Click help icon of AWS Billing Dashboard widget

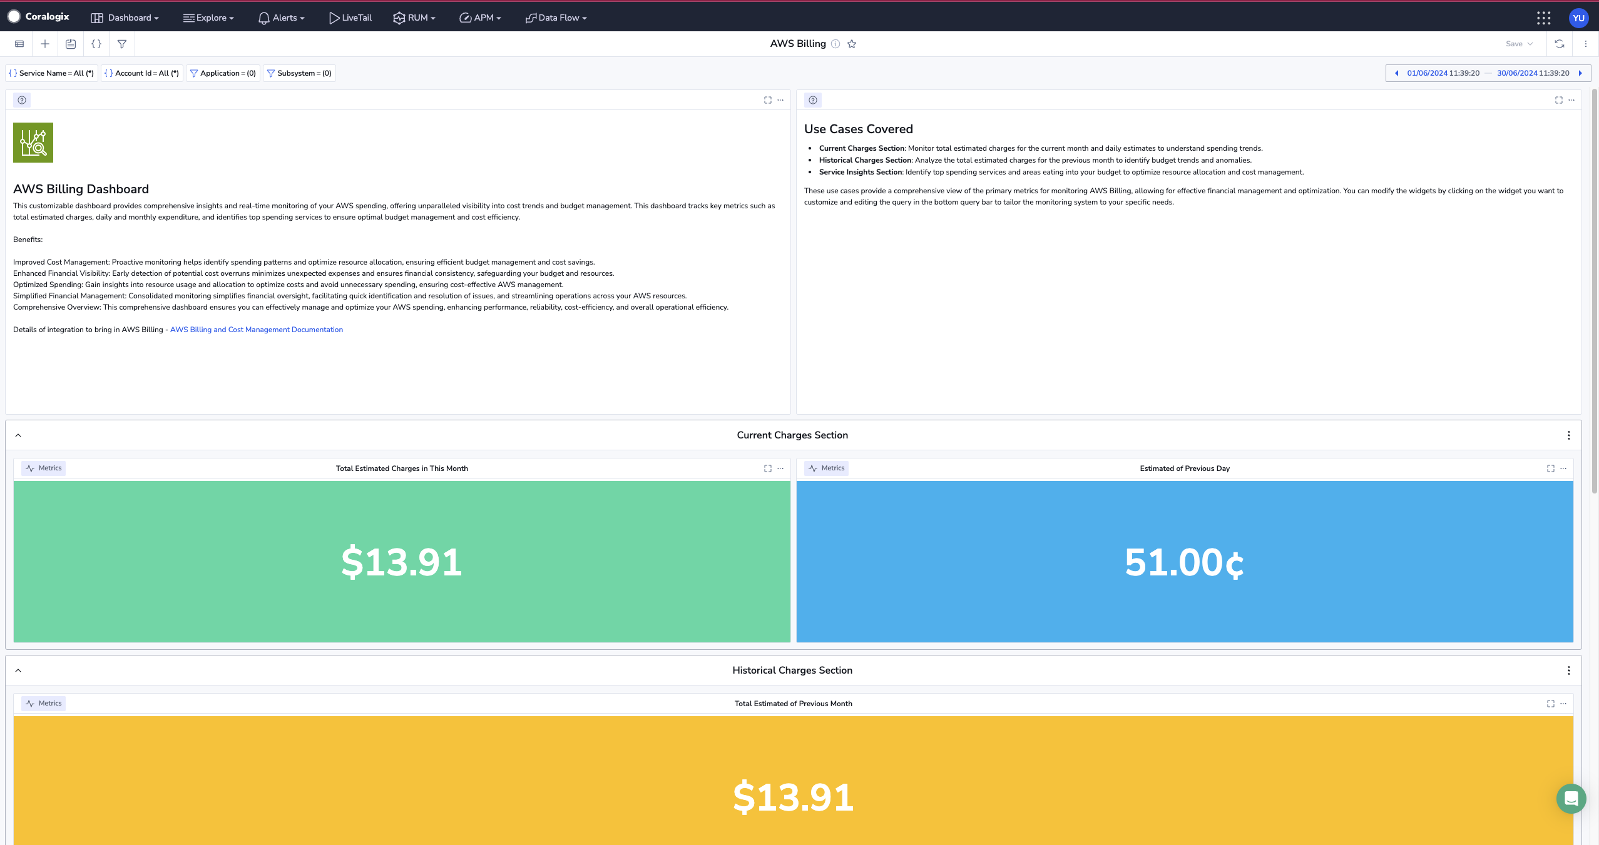22,100
